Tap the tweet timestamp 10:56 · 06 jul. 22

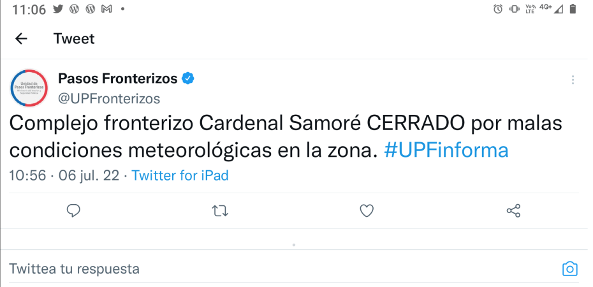coord(64,175)
